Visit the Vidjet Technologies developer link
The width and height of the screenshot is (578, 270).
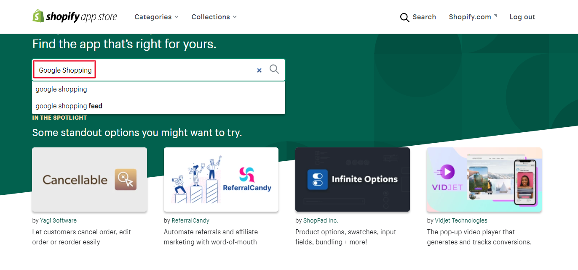tap(461, 220)
